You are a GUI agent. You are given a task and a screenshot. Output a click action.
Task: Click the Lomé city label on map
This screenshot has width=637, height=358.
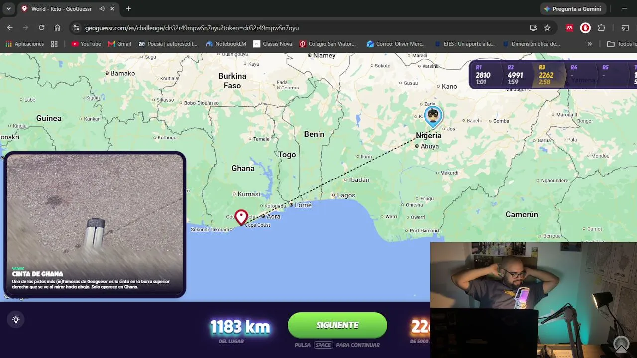click(303, 205)
